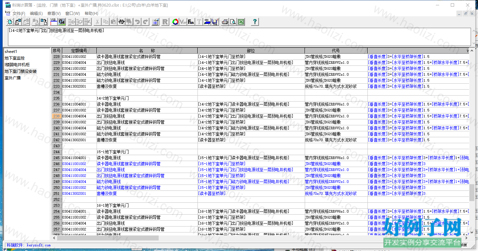Click the YSB toolbar icon
The image size is (478, 251).
pyautogui.click(x=53, y=22)
